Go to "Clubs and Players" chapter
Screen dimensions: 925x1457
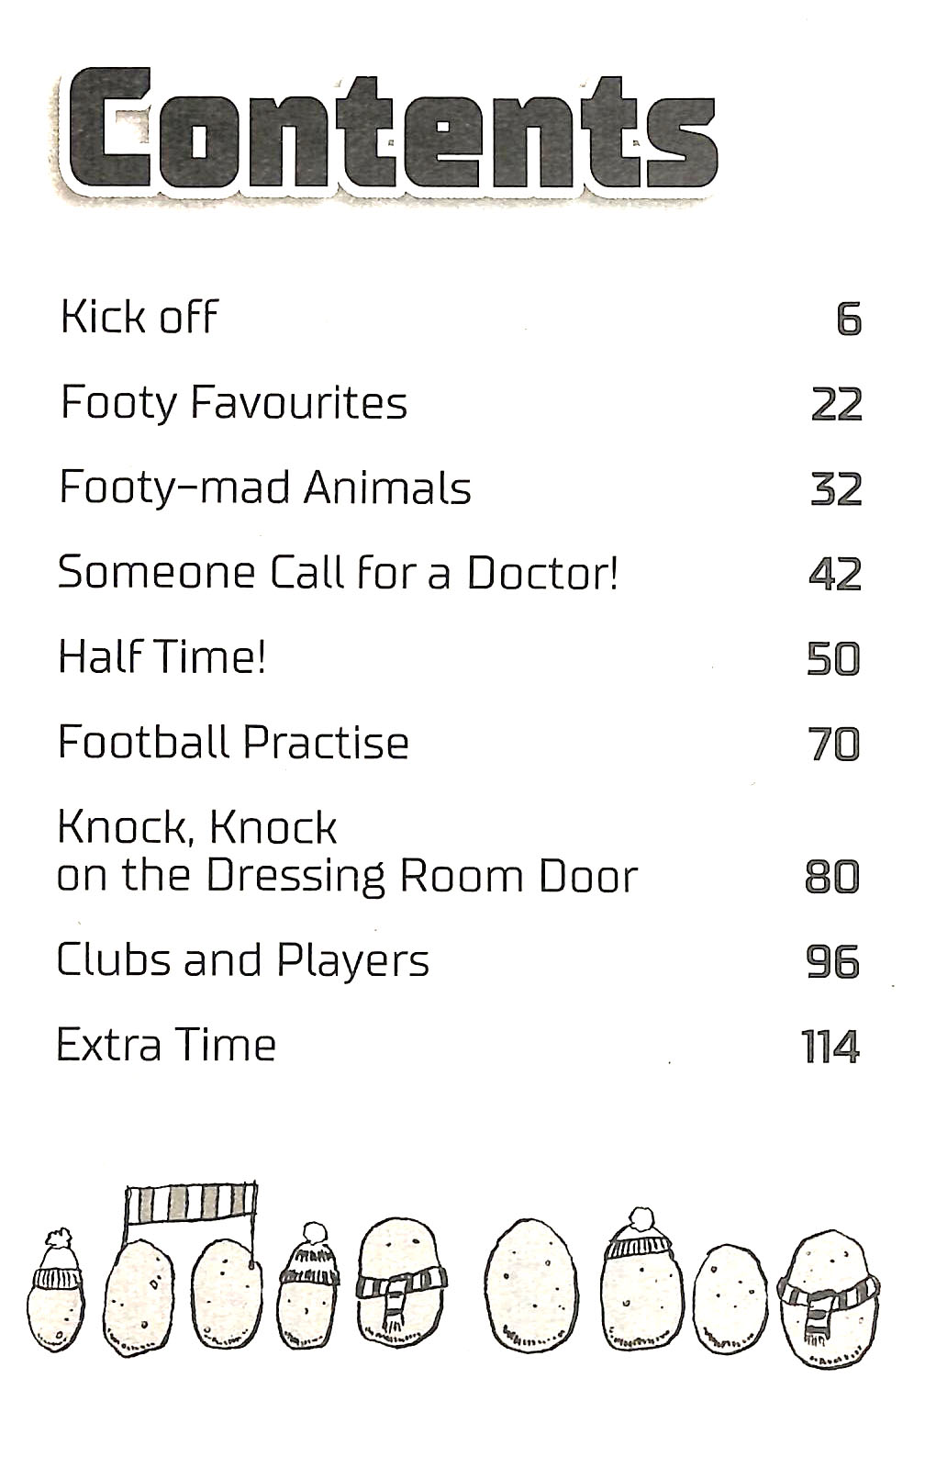[243, 960]
